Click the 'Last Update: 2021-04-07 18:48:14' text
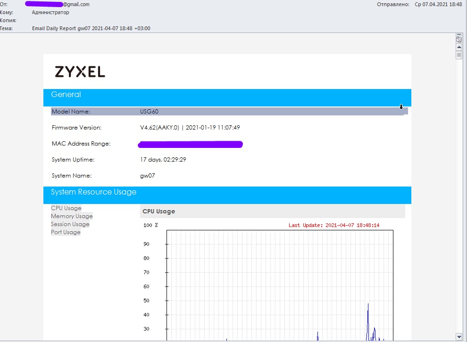This screenshot has height=342, width=467. (334, 225)
